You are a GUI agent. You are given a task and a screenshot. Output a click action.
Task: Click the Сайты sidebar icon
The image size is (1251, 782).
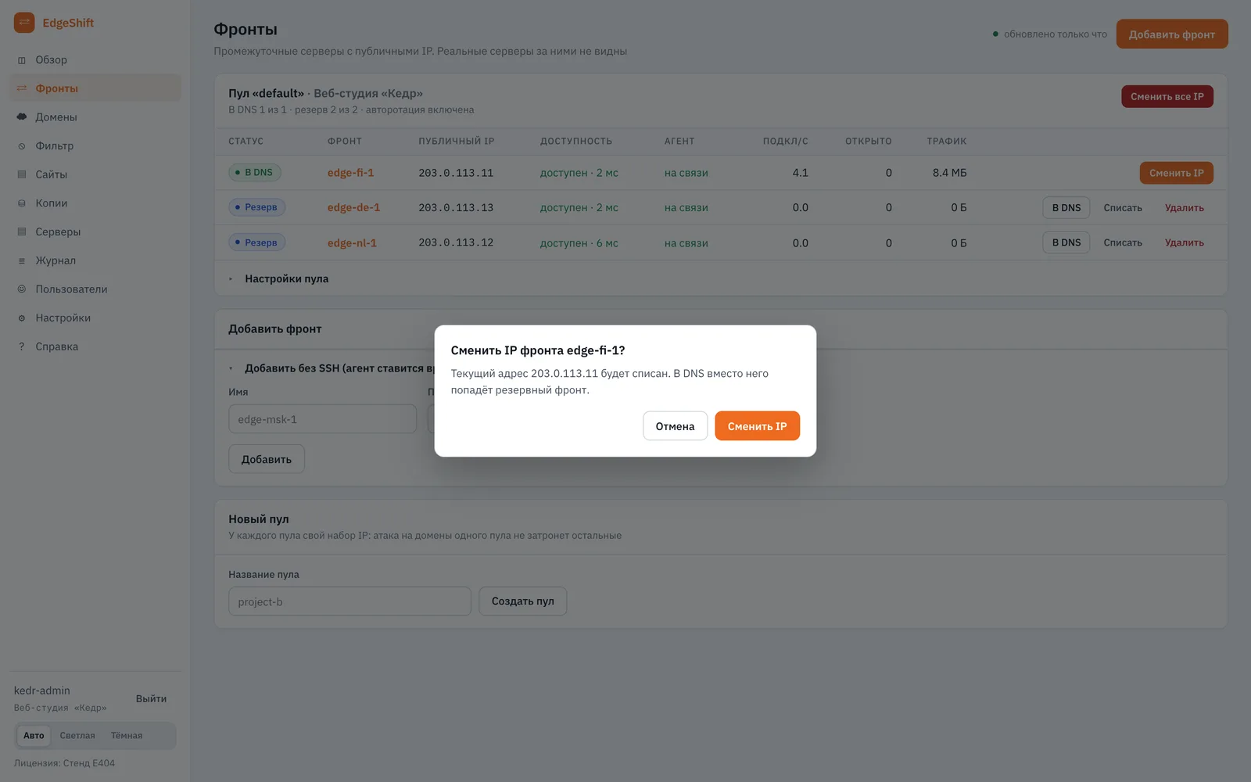(22, 174)
